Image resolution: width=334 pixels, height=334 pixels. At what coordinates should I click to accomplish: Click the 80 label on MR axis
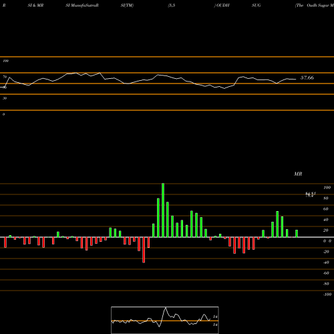pyautogui.click(x=326, y=198)
